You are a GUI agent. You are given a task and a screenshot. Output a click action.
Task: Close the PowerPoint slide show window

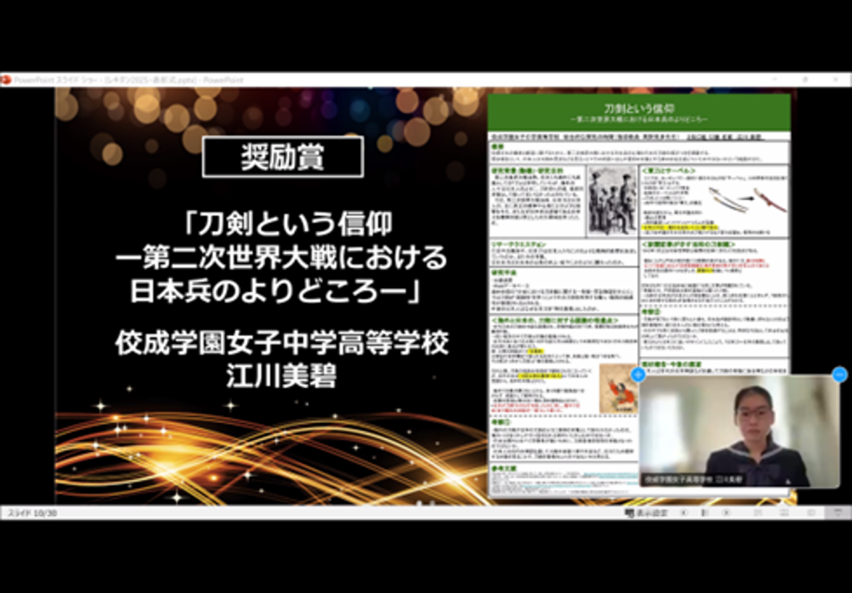[x=835, y=79]
